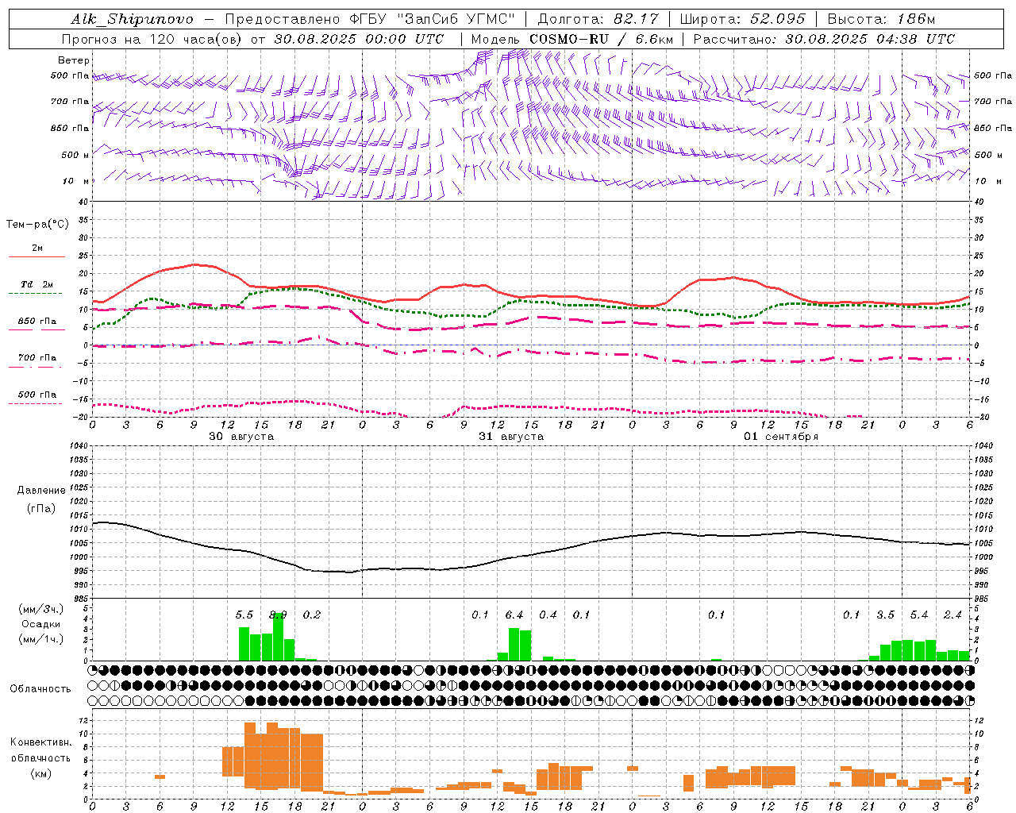Click the Осадки panel label

40,624
